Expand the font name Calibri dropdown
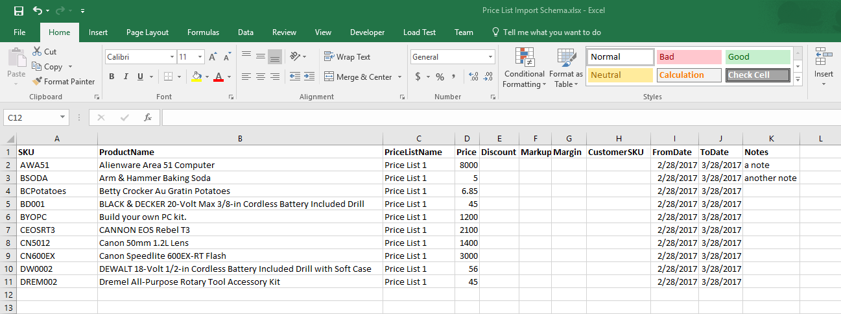Image resolution: width=841 pixels, height=314 pixels. coord(171,57)
